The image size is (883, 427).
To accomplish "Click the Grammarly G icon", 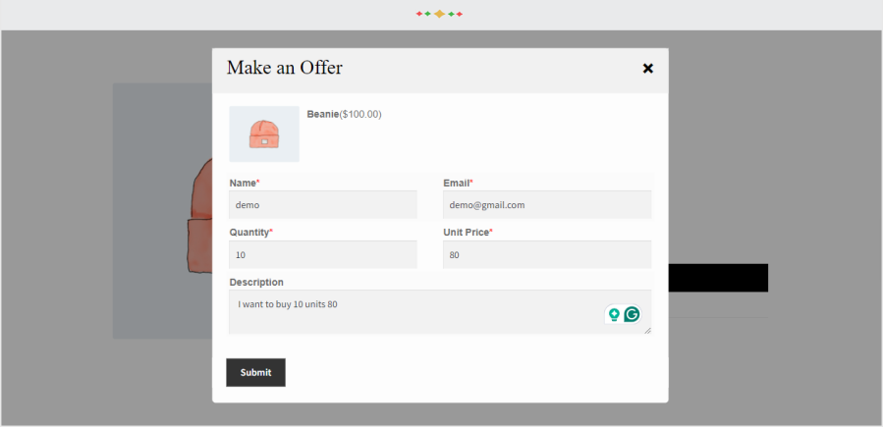I will tap(632, 315).
